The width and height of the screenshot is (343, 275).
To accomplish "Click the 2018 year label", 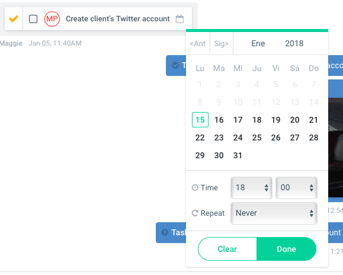I will click(x=294, y=43).
